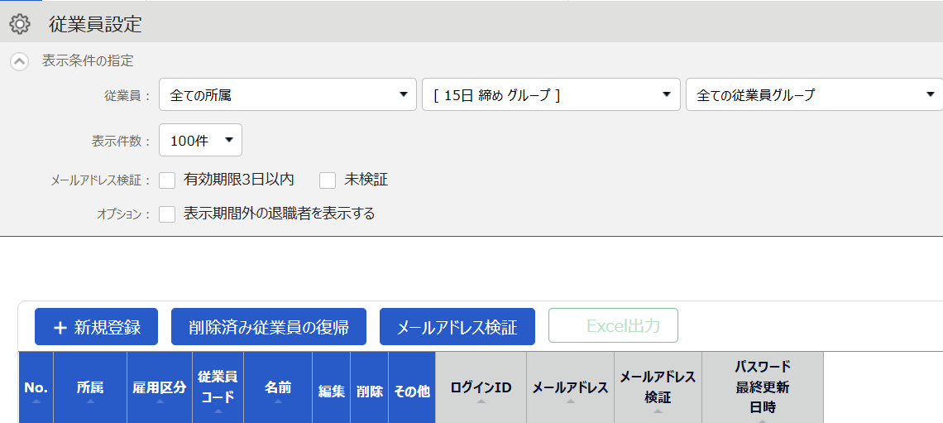The image size is (943, 423).
Task: Enable 表示期間外の退職者を表示する option
Action: point(167,214)
